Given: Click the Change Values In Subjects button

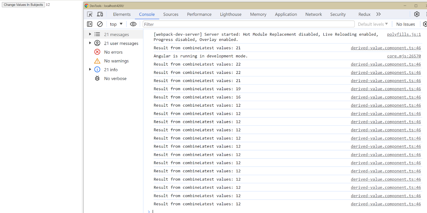Looking at the screenshot, I should point(23,5).
